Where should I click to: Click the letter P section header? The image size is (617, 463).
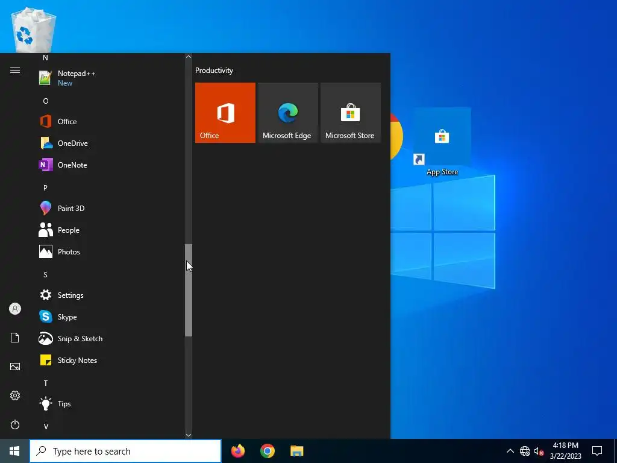[45, 188]
